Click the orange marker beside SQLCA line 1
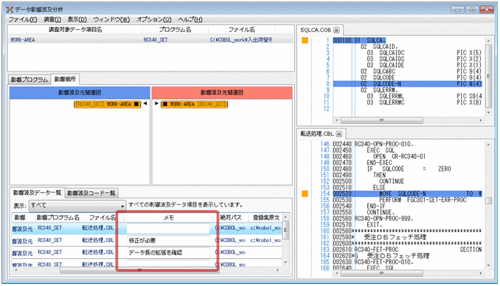The width and height of the screenshot is (500, 286). click(305, 41)
